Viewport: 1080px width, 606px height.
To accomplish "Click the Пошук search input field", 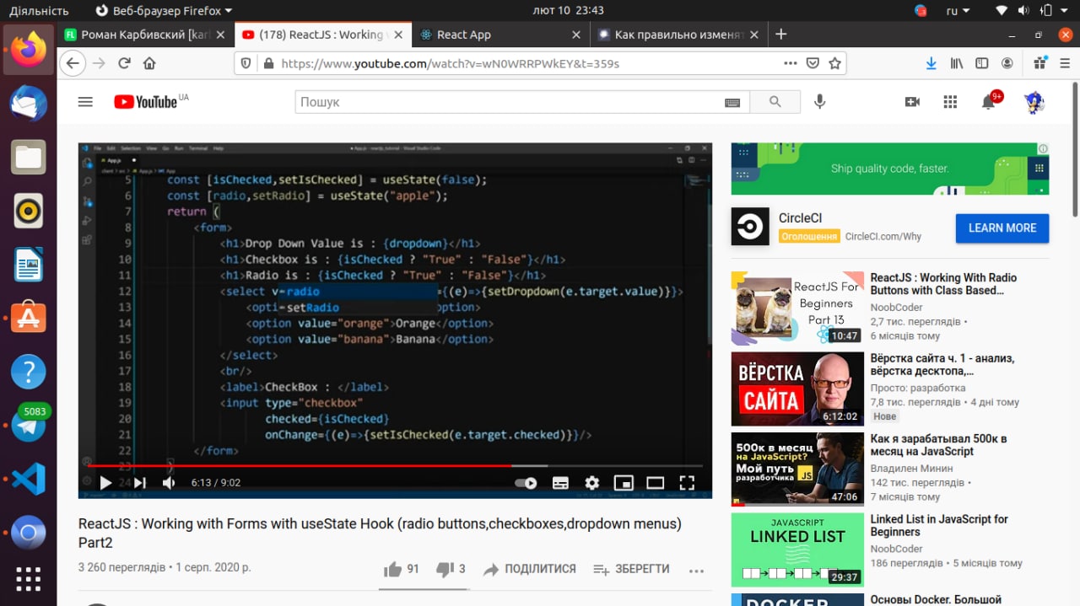I will pos(506,102).
